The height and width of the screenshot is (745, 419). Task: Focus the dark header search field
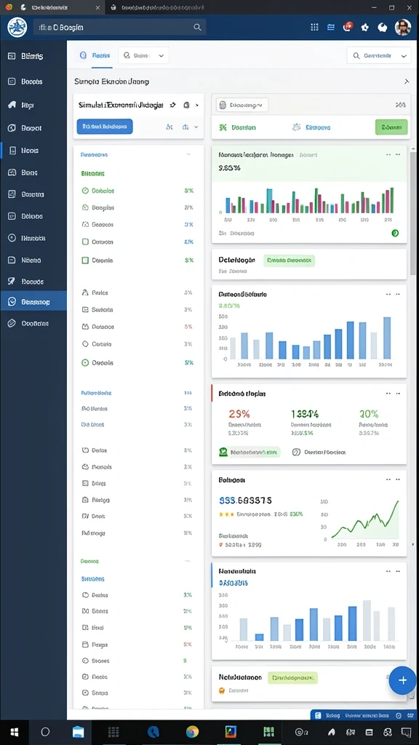pos(119,27)
